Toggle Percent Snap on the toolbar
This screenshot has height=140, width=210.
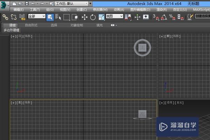(x=172, y=16)
